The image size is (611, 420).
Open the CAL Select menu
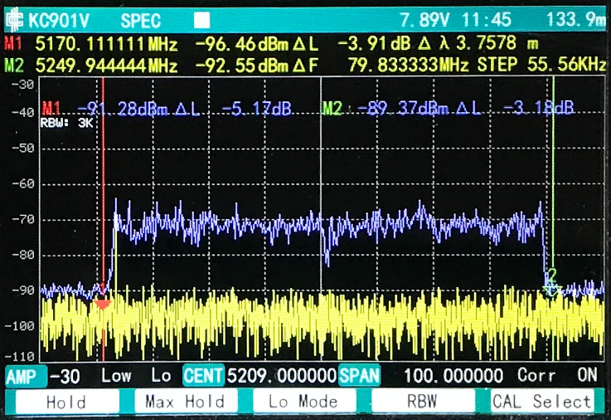click(542, 402)
